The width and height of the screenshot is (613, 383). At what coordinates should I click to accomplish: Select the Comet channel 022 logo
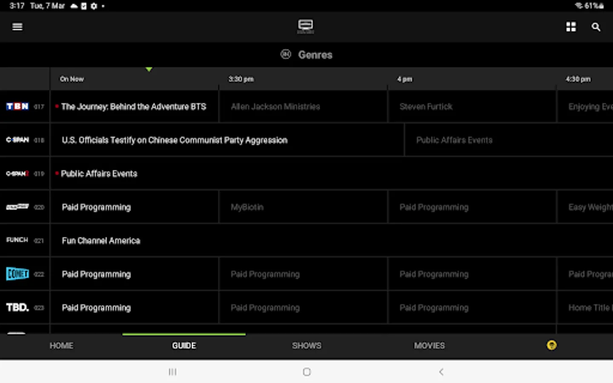pos(17,274)
